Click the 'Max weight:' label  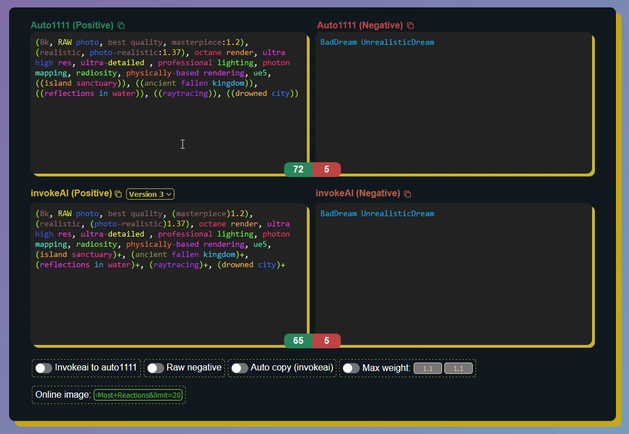tap(386, 368)
